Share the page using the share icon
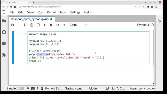167x94 pixels. pyautogui.click(x=139, y=7)
